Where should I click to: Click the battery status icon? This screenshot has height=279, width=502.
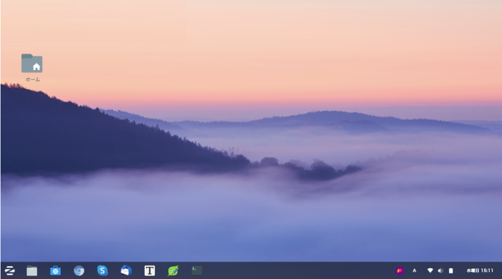click(451, 270)
